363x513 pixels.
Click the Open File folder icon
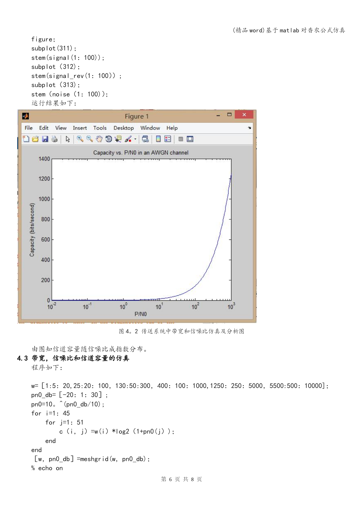(x=35, y=139)
